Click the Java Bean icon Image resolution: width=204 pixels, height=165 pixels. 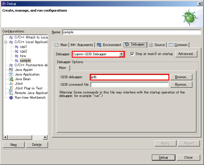pos(11,79)
